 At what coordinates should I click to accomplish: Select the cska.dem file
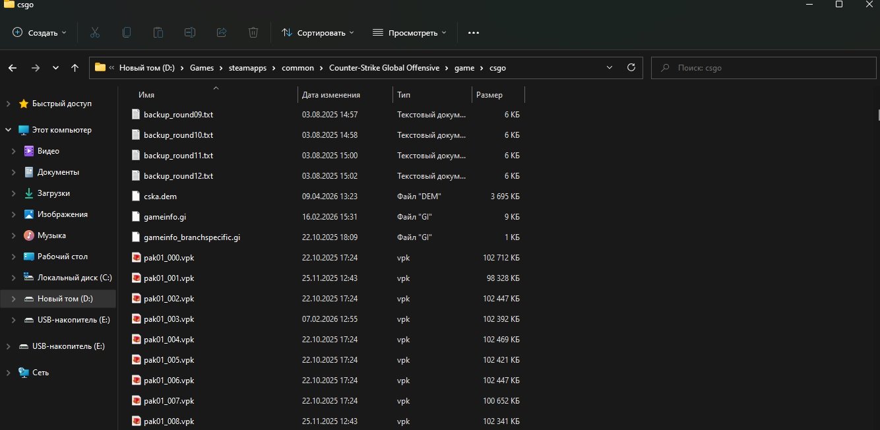point(160,197)
